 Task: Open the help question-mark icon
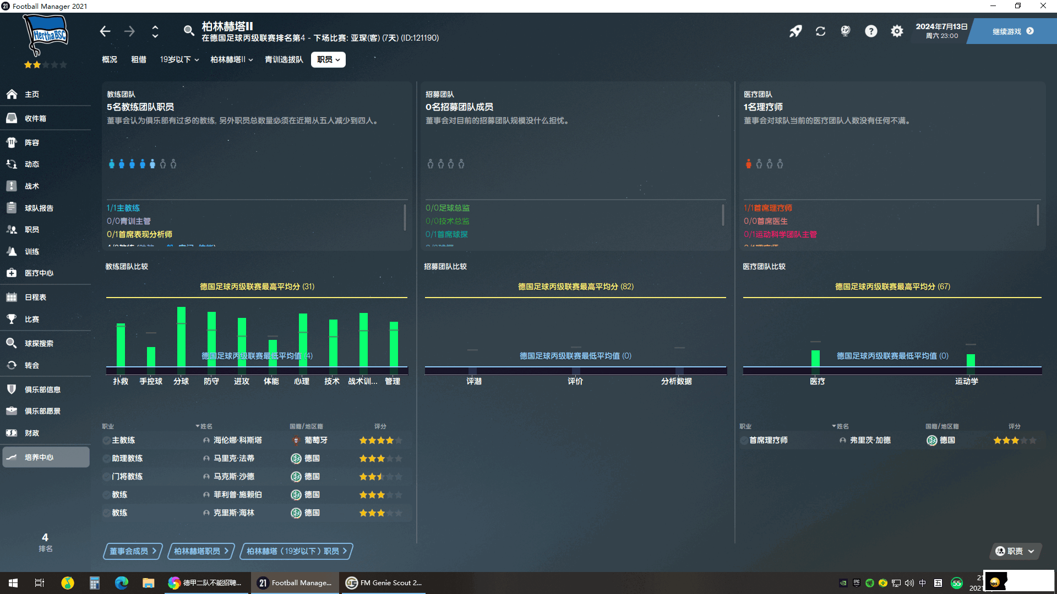(871, 31)
